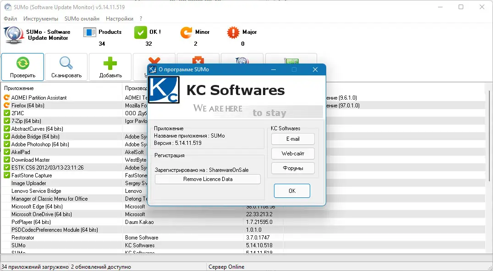Open the Файл menu
This screenshot has height=271, width=493.
(11, 19)
